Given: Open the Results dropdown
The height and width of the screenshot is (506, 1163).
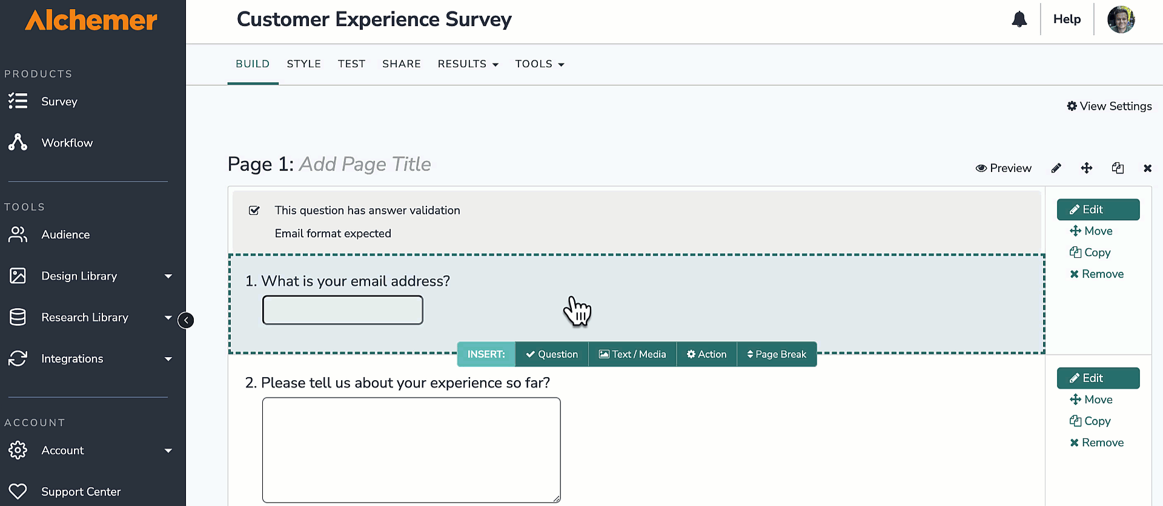Looking at the screenshot, I should (x=468, y=64).
